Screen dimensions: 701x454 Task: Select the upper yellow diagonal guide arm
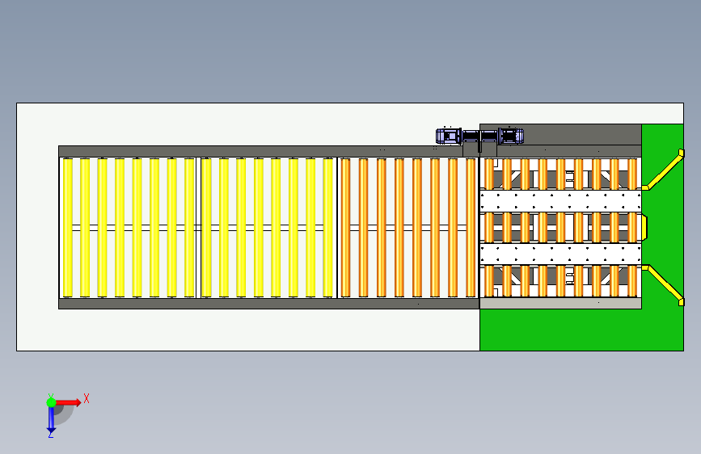pyautogui.click(x=664, y=170)
